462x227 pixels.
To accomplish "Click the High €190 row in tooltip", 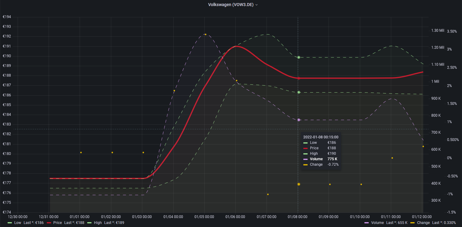I will click(321, 154).
